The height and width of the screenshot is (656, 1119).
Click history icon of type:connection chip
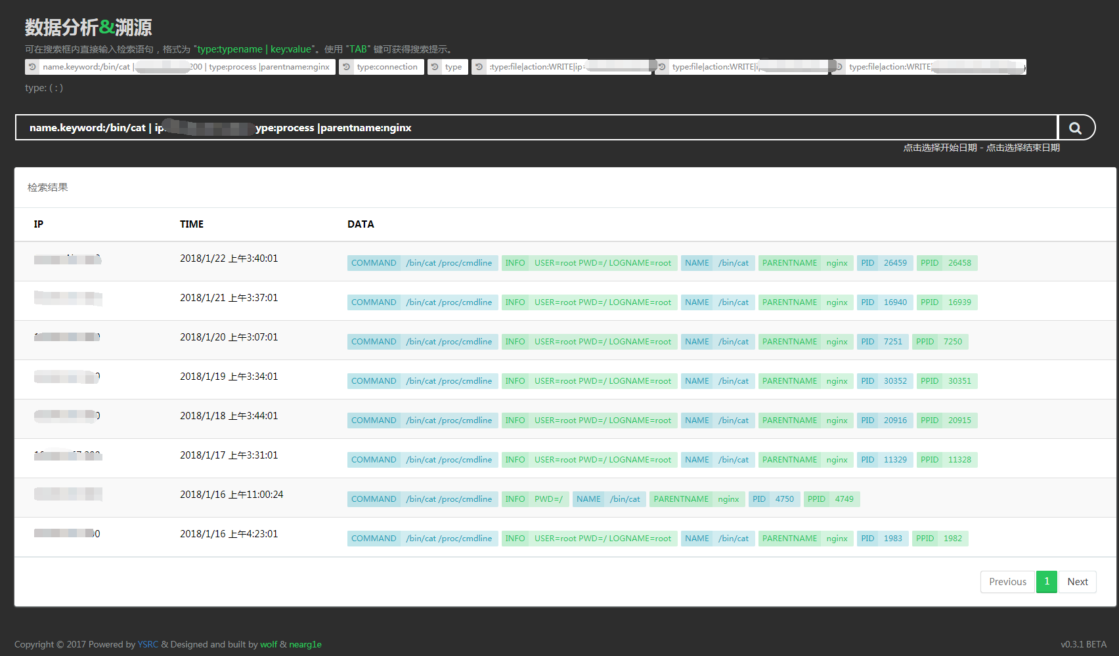[346, 67]
